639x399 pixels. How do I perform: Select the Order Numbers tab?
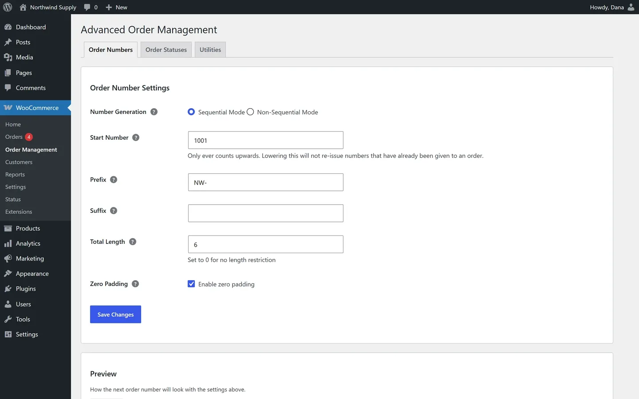pos(110,50)
